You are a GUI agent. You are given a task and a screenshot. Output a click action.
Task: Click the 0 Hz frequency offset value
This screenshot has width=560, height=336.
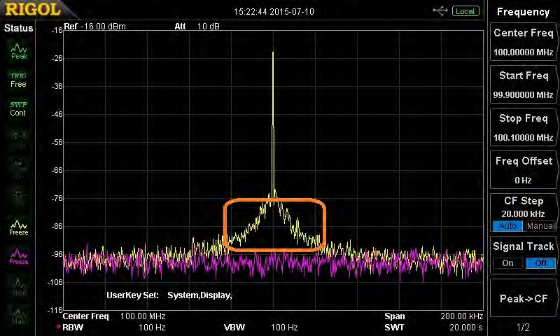click(x=523, y=181)
